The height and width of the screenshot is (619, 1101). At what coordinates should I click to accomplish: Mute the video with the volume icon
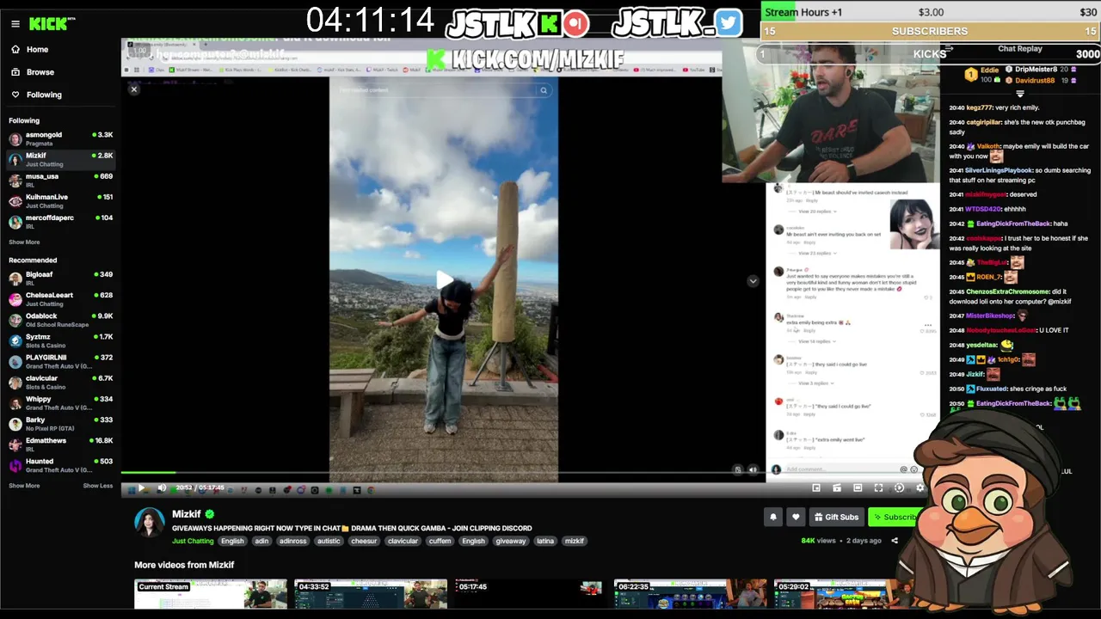(162, 487)
